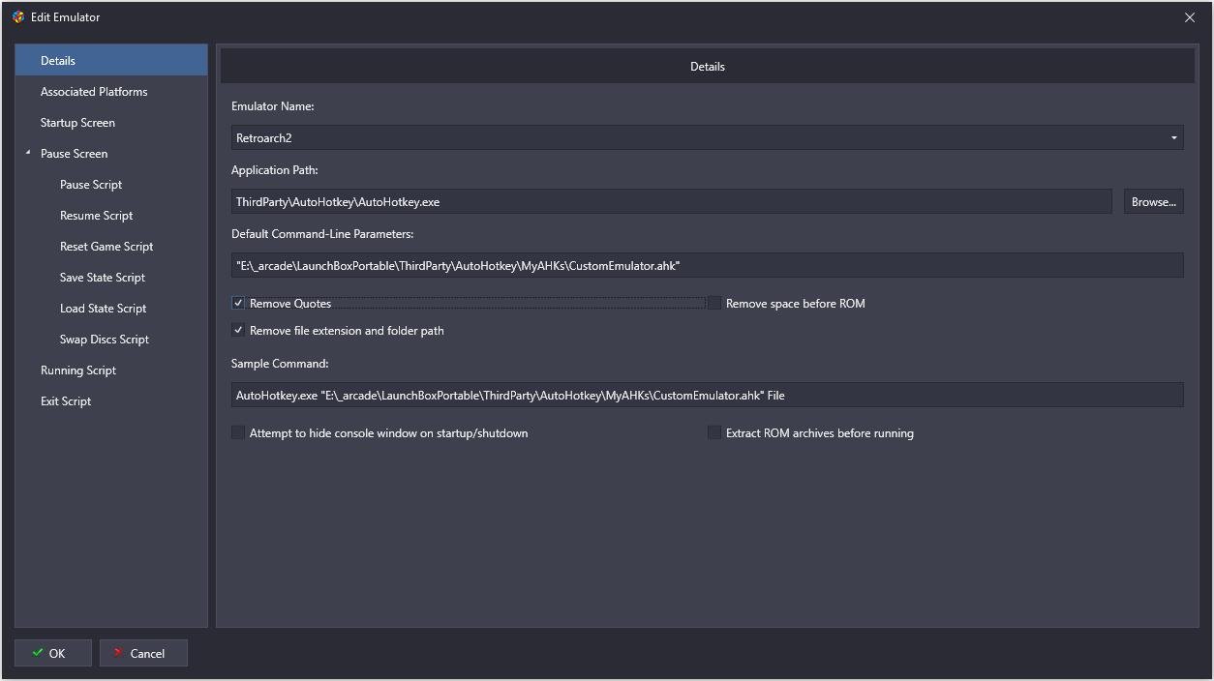Check Extract ROM archives before running
Screen dimensions: 1214x681
(x=714, y=432)
